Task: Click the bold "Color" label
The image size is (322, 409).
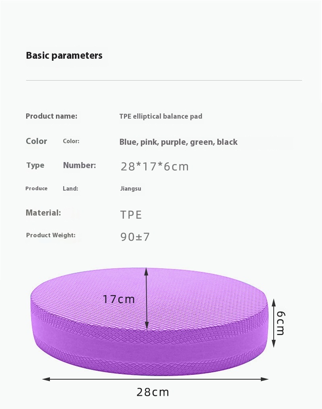Action: (x=36, y=141)
